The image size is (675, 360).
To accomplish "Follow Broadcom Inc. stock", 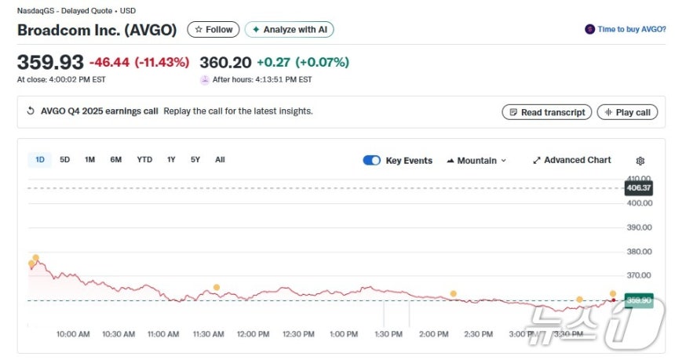I will click(213, 30).
